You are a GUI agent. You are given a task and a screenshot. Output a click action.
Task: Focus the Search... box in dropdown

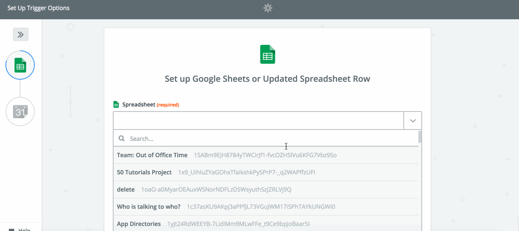click(x=266, y=138)
